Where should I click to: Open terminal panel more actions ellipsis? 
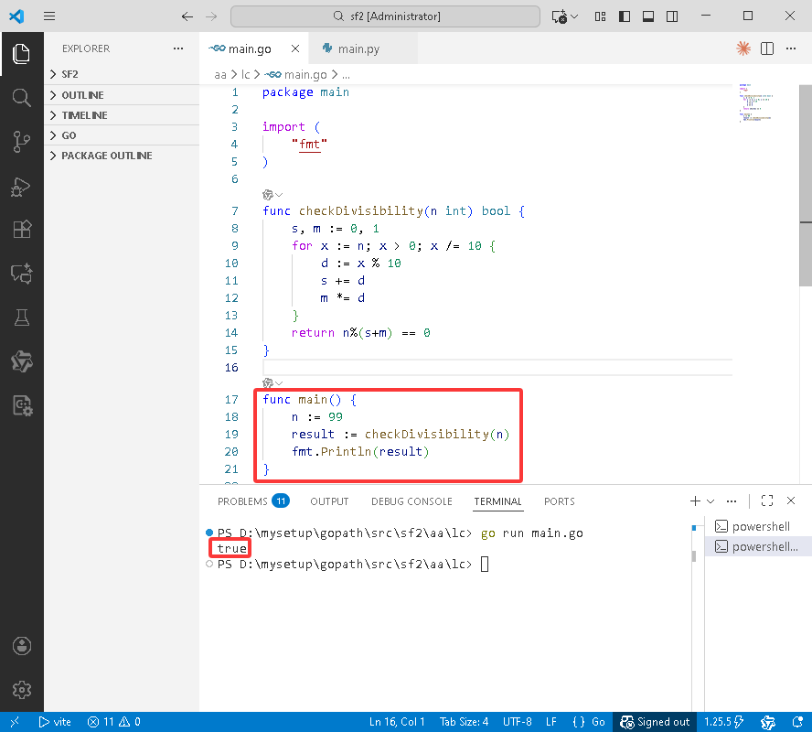(732, 501)
